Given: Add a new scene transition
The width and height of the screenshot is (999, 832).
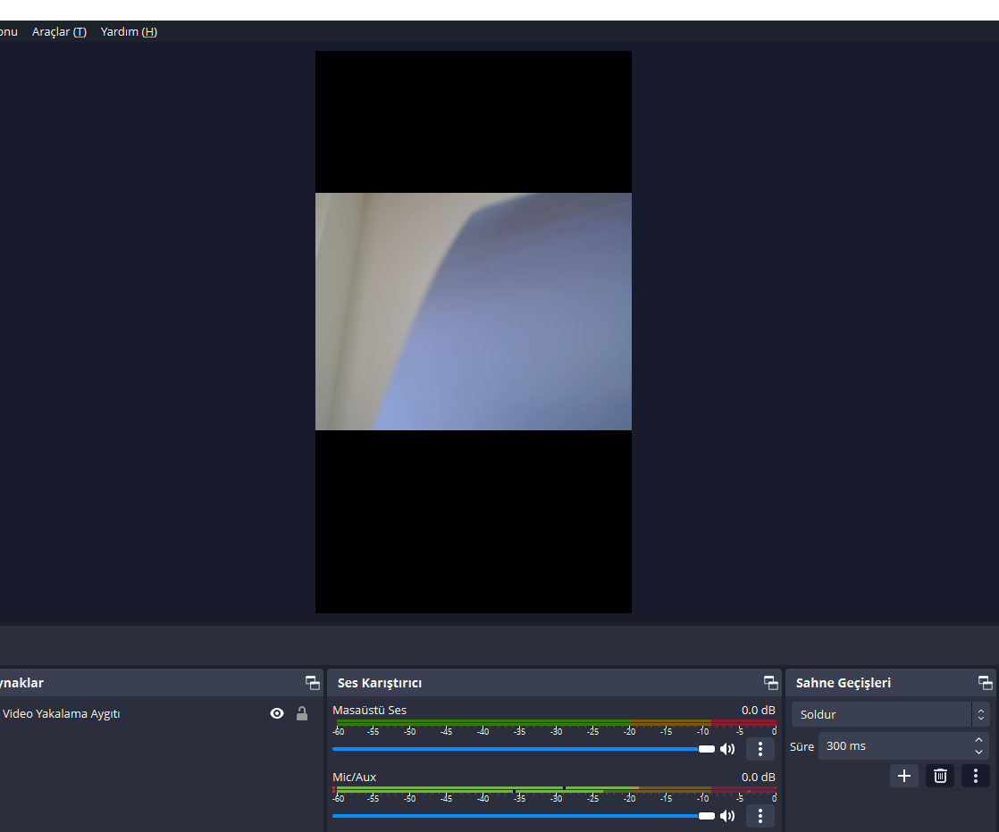Looking at the screenshot, I should point(904,776).
